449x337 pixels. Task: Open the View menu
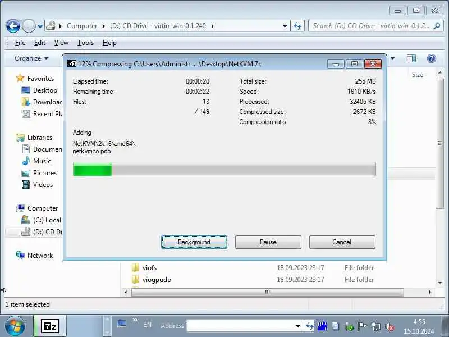61,43
